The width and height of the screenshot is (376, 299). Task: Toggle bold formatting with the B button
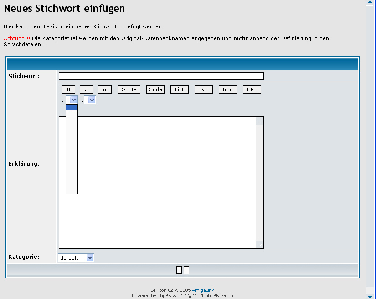click(68, 89)
